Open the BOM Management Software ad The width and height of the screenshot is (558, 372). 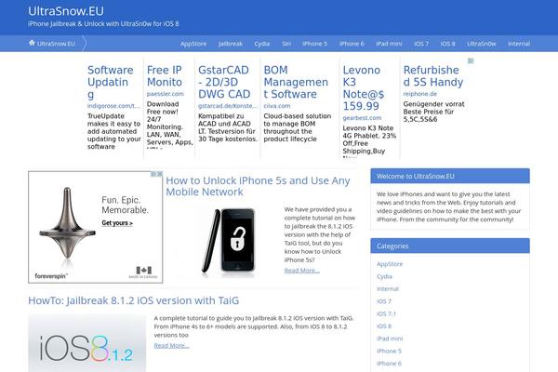click(x=296, y=82)
